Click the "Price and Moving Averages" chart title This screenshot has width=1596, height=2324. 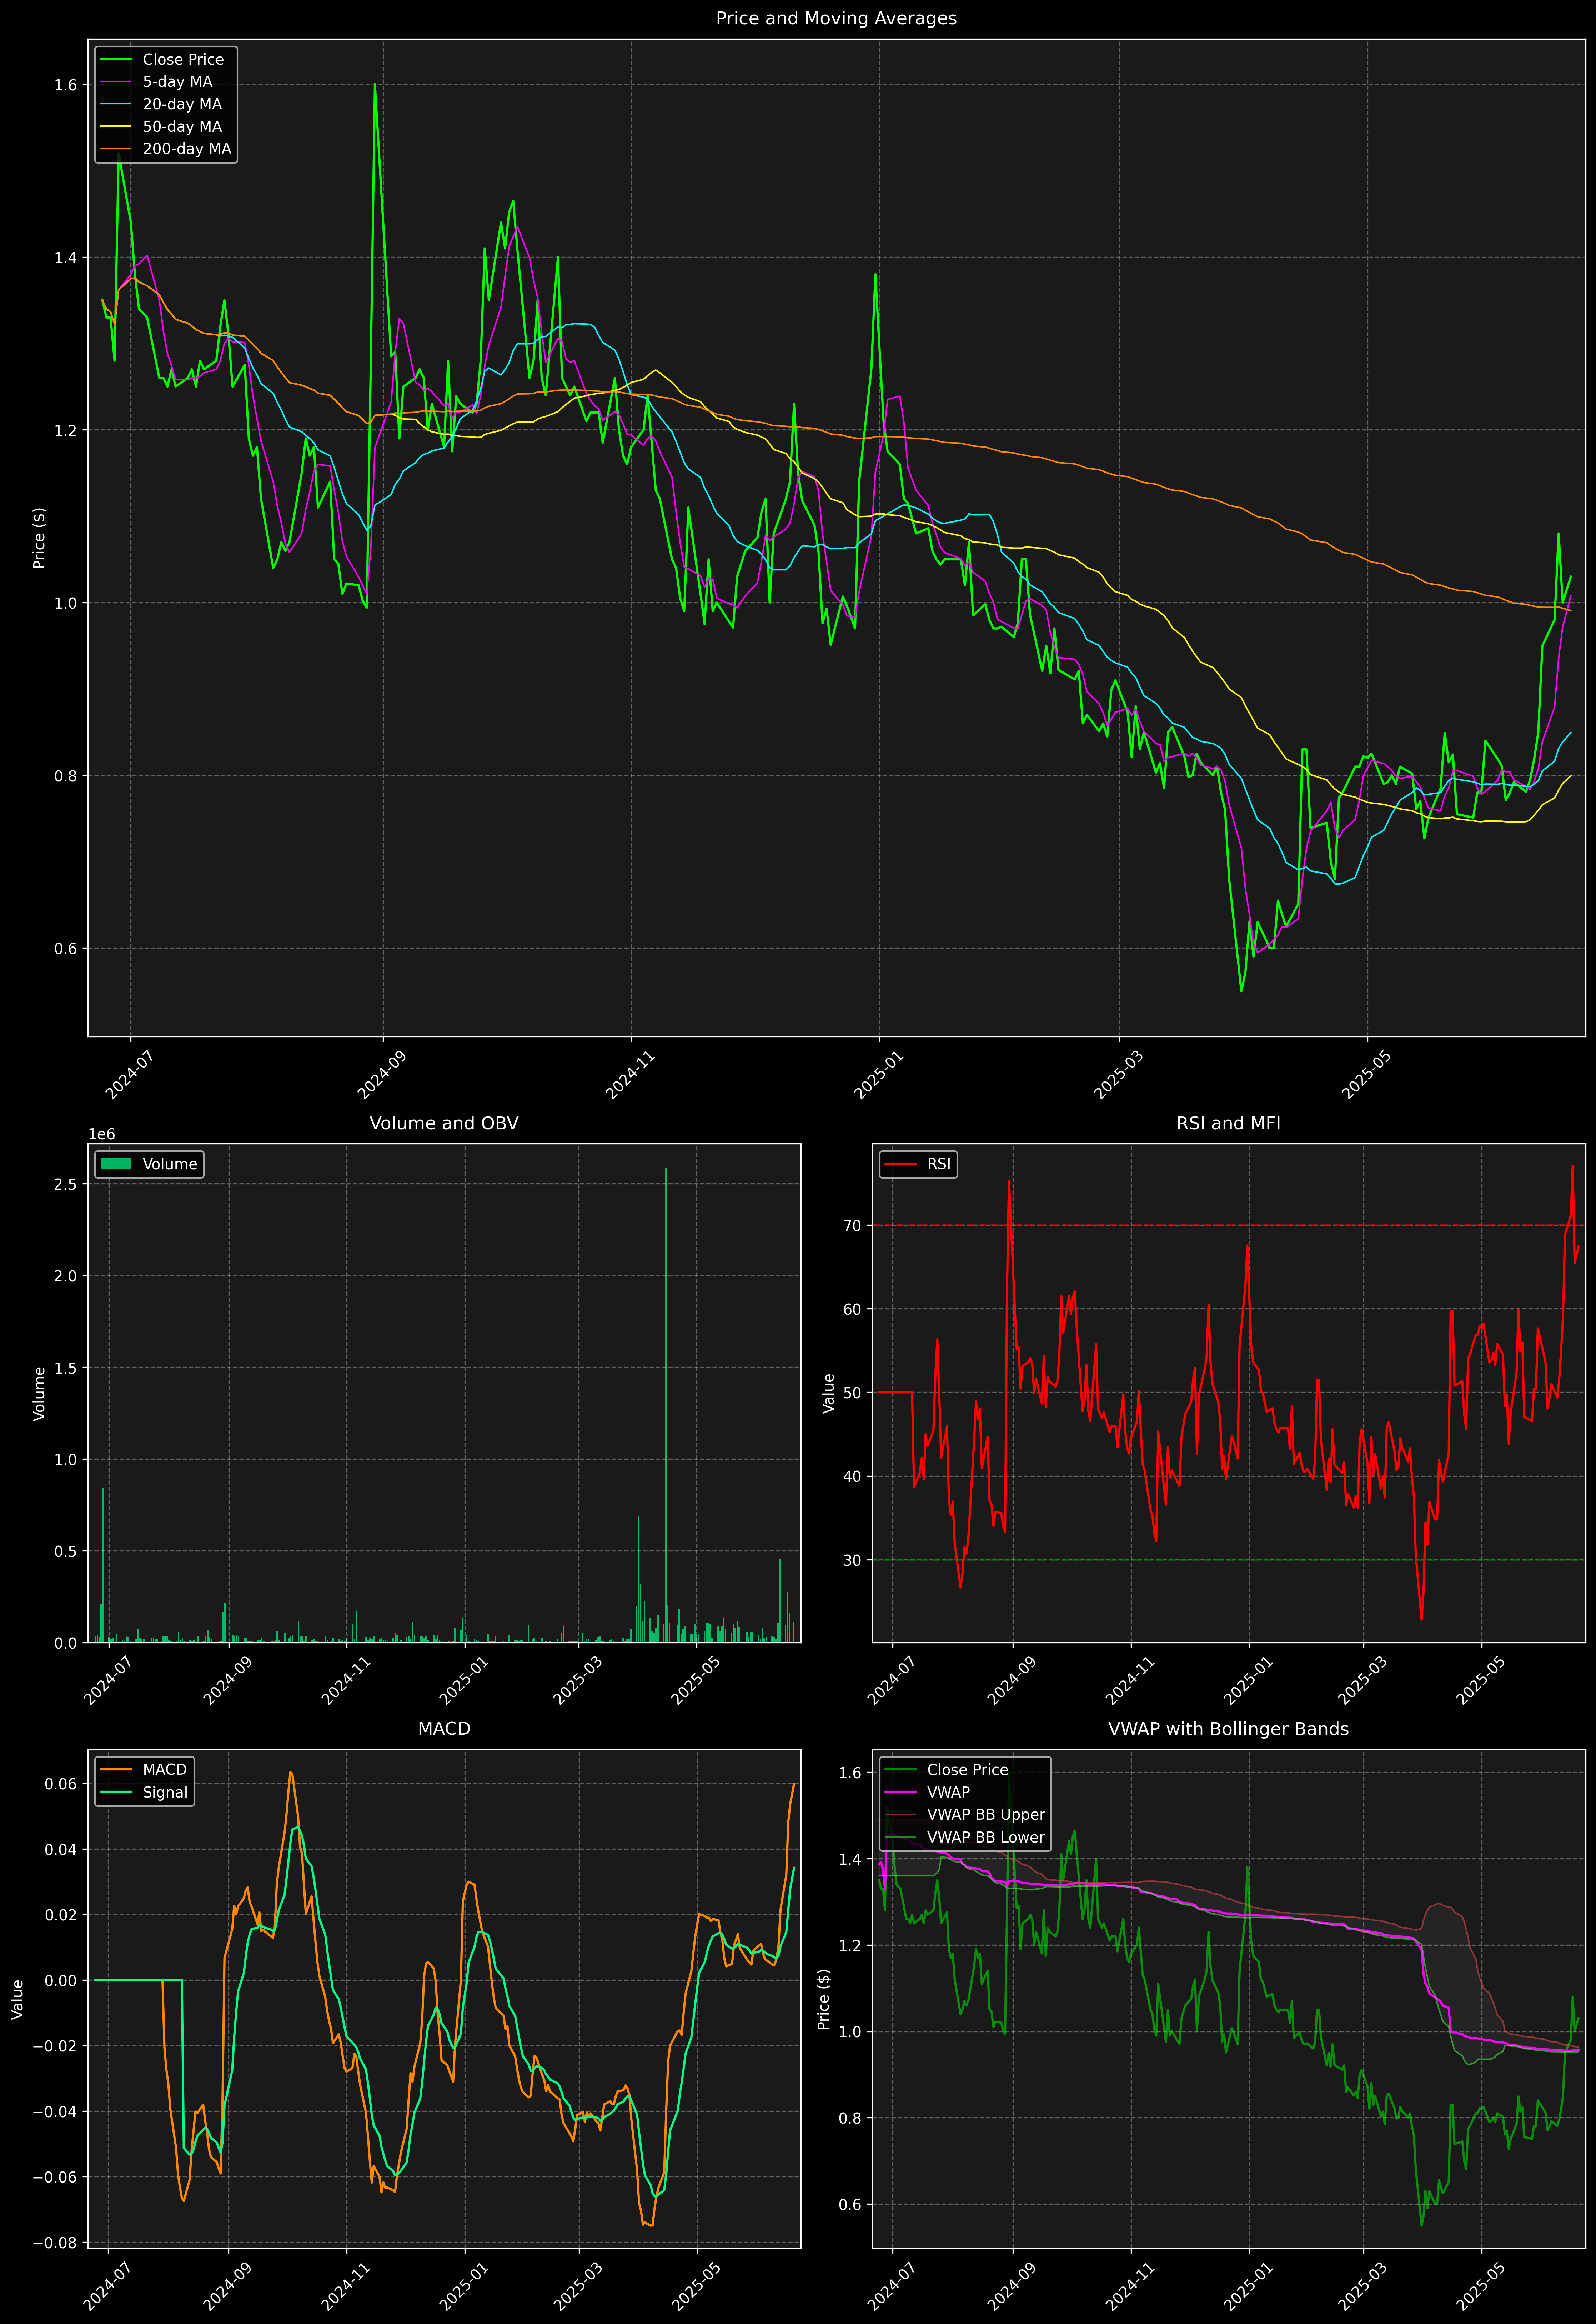coord(836,18)
